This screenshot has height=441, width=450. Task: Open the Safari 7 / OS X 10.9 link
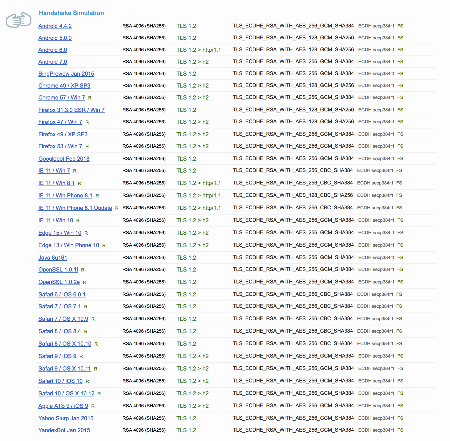(63, 319)
